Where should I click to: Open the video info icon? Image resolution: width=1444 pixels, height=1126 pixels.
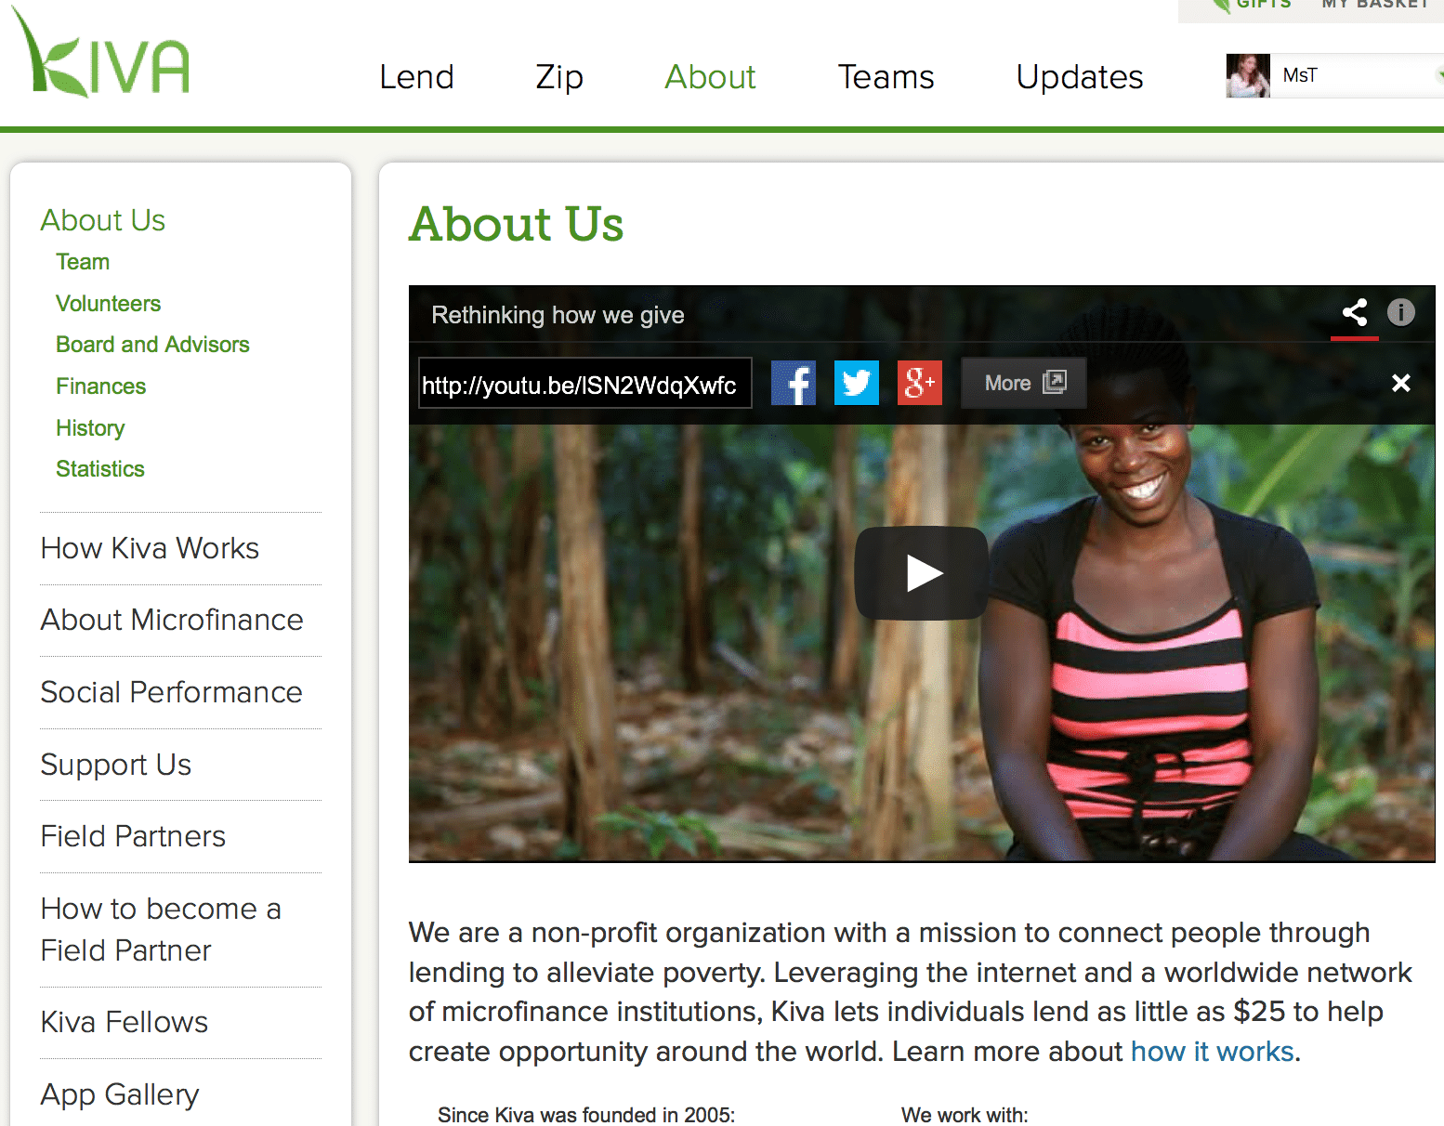pyautogui.click(x=1401, y=312)
